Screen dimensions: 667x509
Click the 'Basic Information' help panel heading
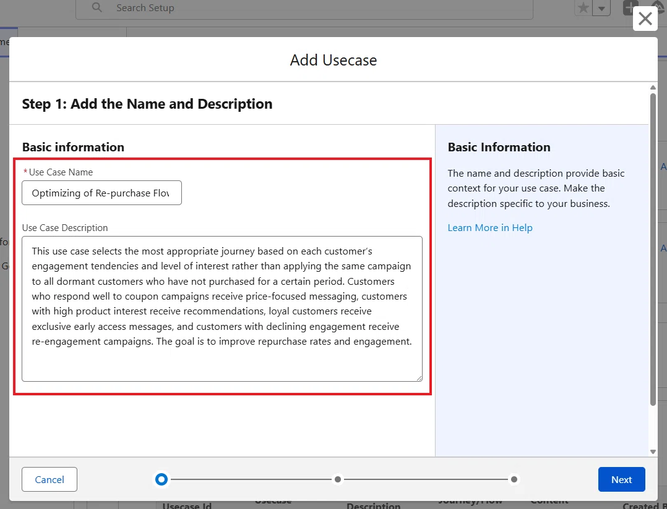pos(499,147)
